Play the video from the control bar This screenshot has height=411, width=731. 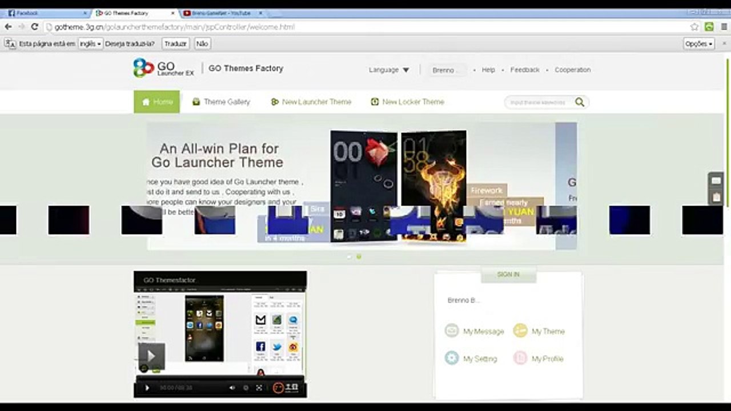[x=147, y=388]
